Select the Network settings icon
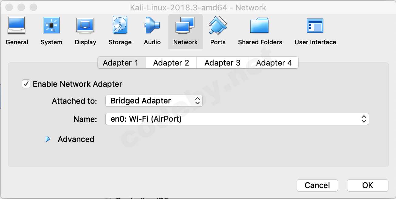This screenshot has width=396, height=199. coord(185,26)
